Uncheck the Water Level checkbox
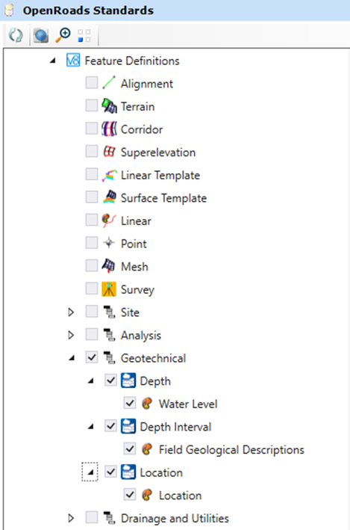Image resolution: width=350 pixels, height=530 pixels. click(130, 403)
